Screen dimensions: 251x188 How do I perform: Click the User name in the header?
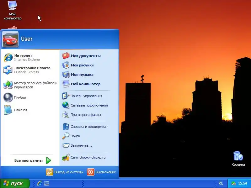click(27, 39)
